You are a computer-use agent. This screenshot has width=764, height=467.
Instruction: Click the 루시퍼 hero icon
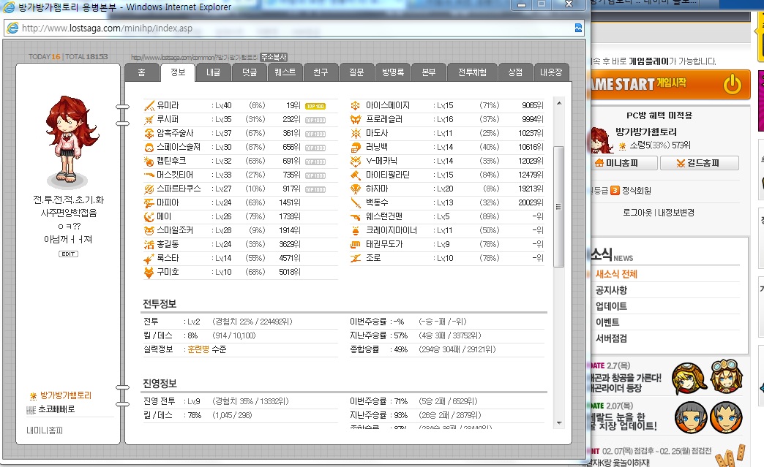coord(149,119)
